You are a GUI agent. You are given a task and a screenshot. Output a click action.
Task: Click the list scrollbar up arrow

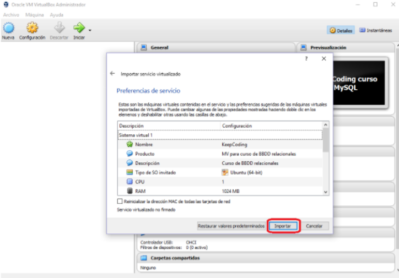pos(326,125)
